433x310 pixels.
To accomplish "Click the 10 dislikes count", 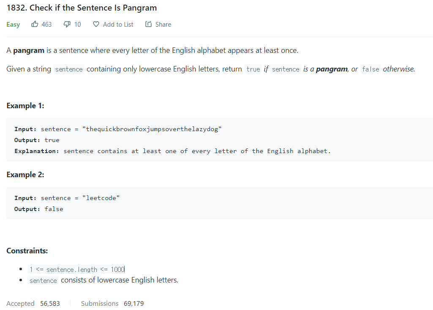I will click(78, 25).
